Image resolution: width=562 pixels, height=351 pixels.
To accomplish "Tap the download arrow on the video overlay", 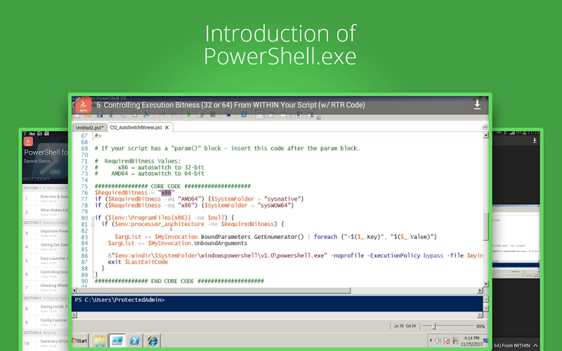I will [477, 105].
